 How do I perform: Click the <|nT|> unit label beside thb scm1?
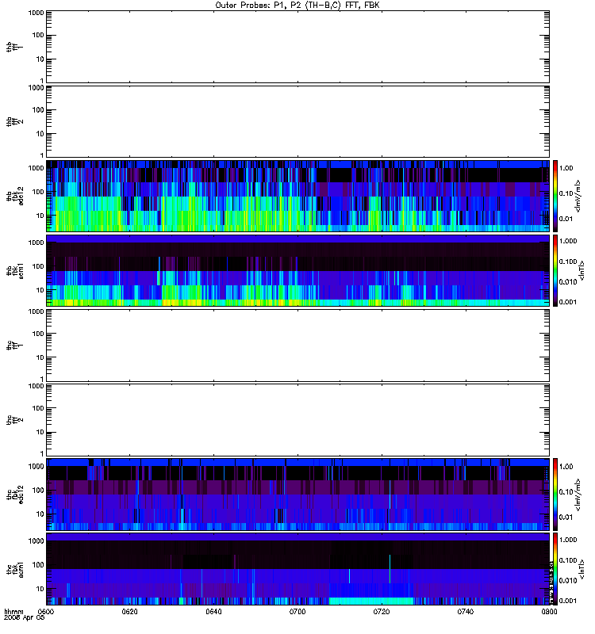click(x=582, y=270)
